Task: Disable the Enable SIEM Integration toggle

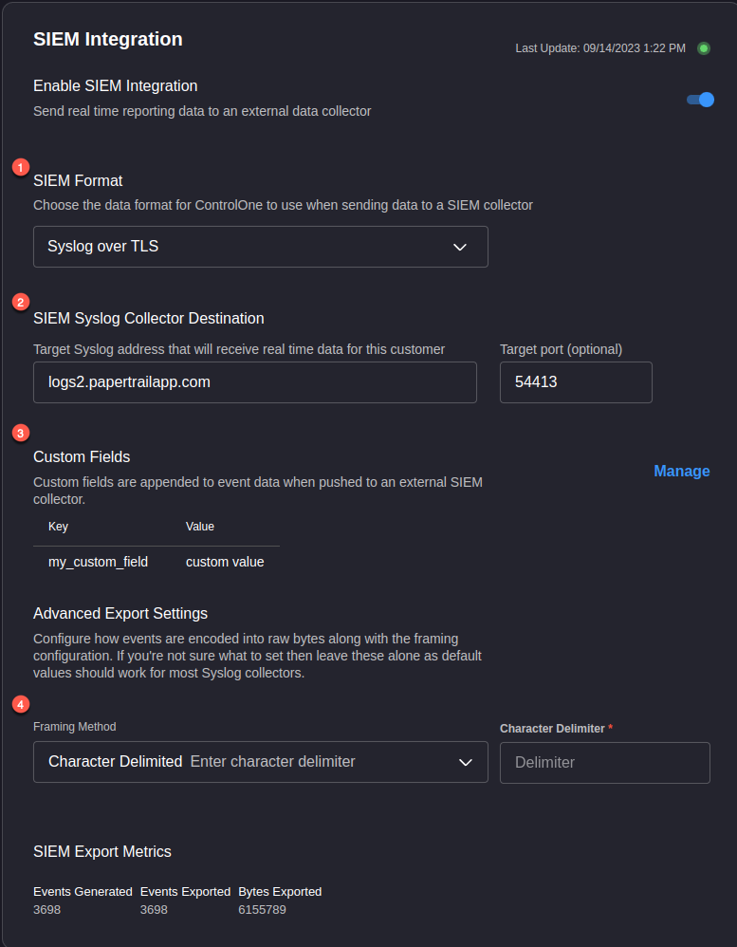Action: [x=700, y=100]
